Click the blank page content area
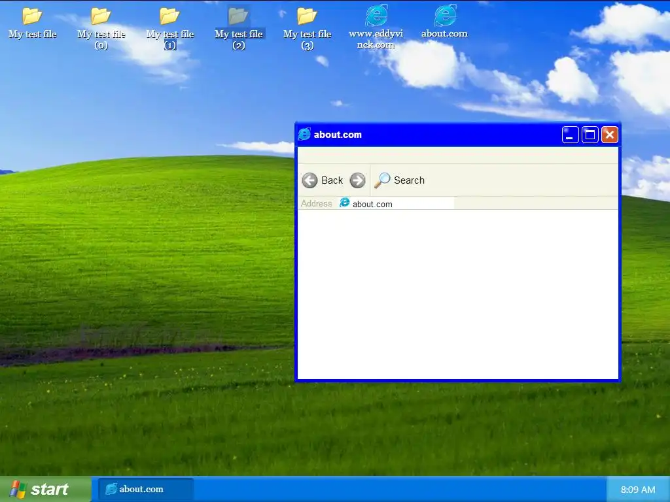The image size is (670, 502). tap(457, 294)
